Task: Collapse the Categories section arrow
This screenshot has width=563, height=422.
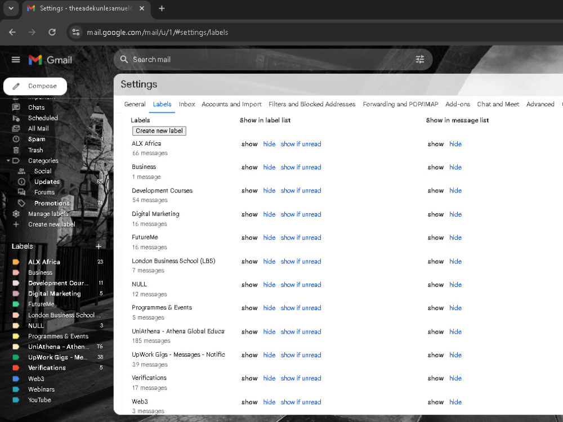Action: coord(8,161)
